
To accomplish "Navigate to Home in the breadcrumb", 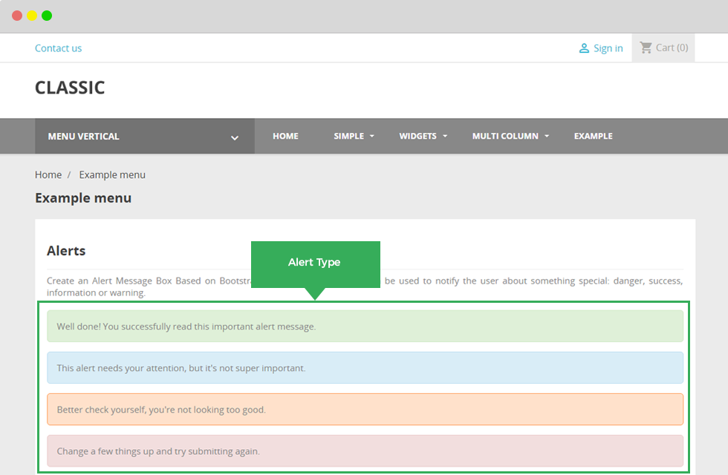I will [x=48, y=175].
